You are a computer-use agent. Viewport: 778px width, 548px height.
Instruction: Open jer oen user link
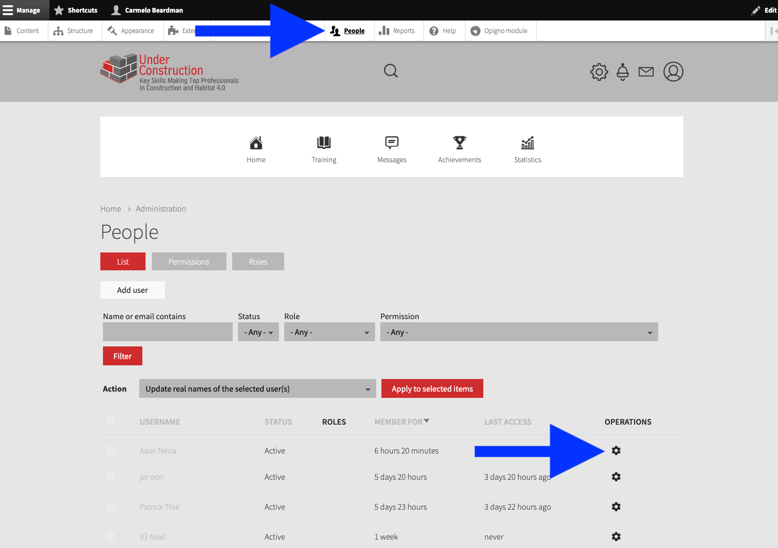[x=151, y=477]
